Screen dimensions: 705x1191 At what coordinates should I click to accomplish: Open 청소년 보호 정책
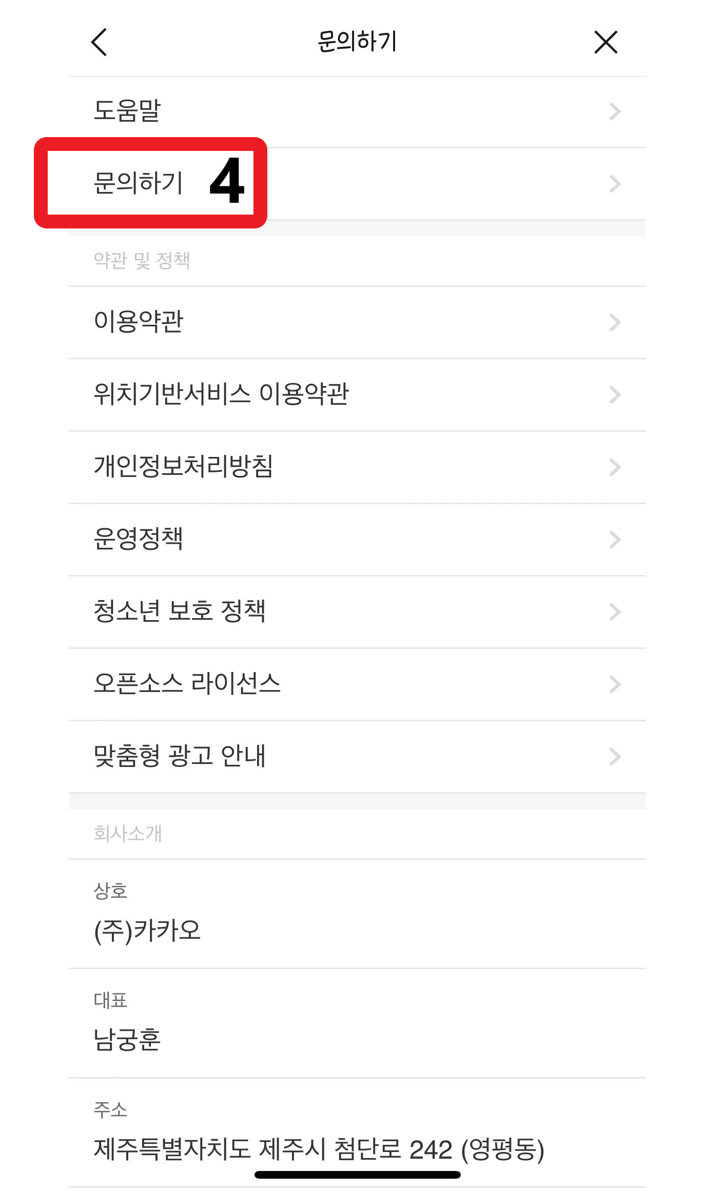(x=180, y=611)
